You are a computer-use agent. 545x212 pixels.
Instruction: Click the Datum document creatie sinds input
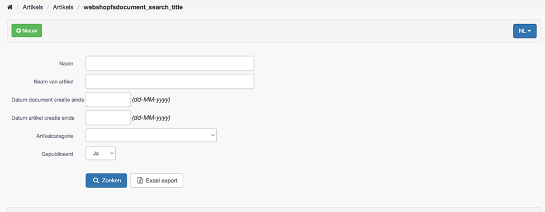coord(108,100)
